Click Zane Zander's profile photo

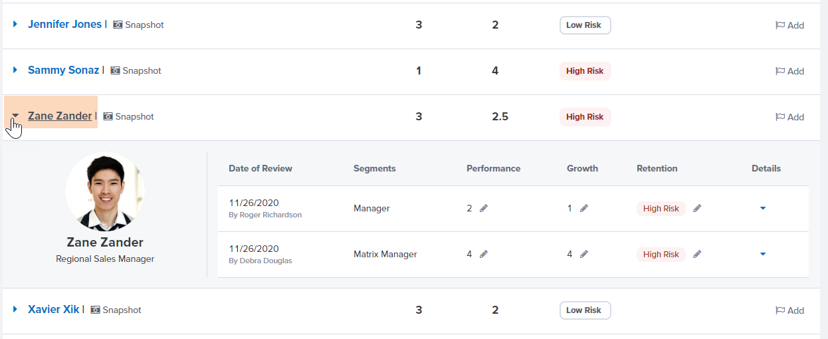click(x=105, y=191)
